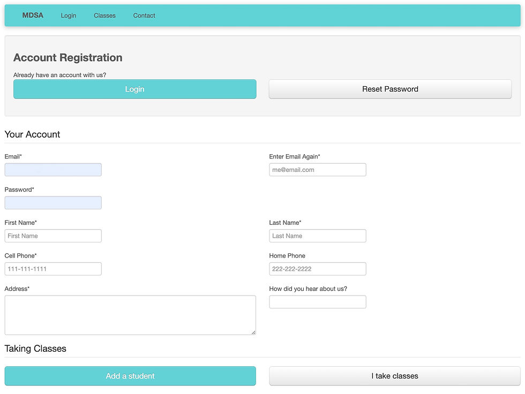Screen dimensions: 525x394
Task: Open the Login navigation link
Action: [69, 16]
